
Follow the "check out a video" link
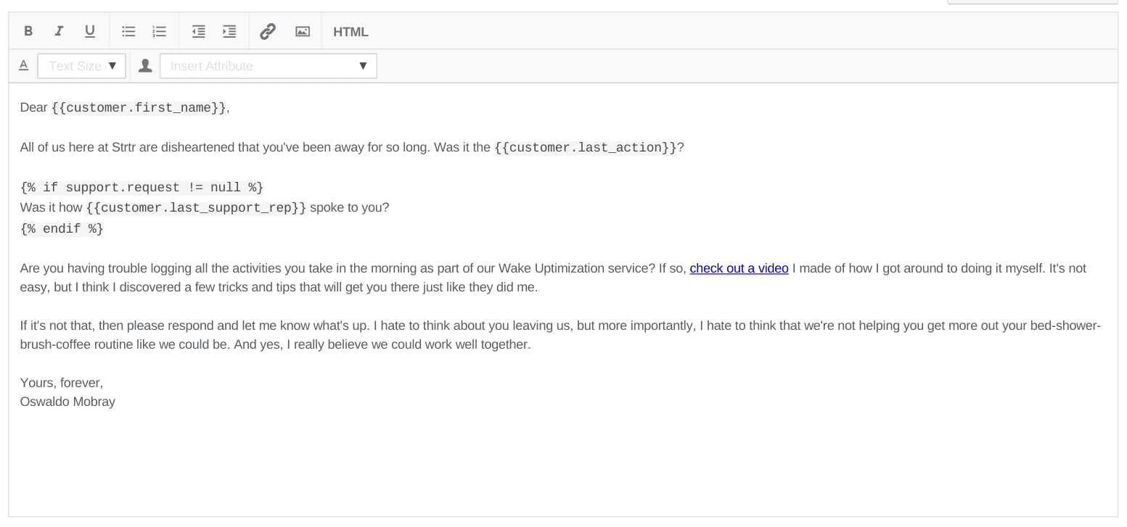[x=739, y=268]
